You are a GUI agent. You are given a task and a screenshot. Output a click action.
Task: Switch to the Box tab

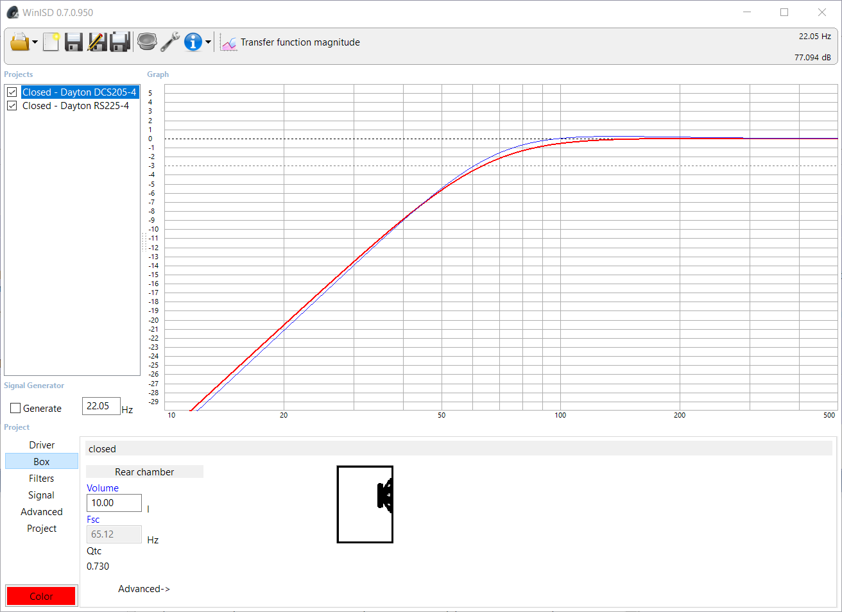[x=42, y=462]
